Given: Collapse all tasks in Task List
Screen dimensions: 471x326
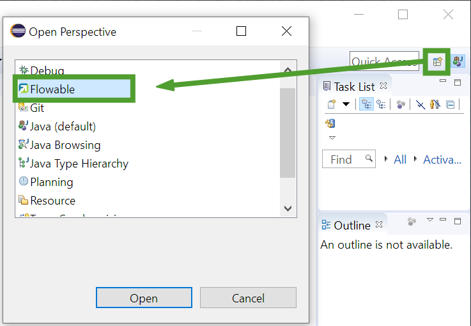Looking at the screenshot, I should click(x=450, y=104).
